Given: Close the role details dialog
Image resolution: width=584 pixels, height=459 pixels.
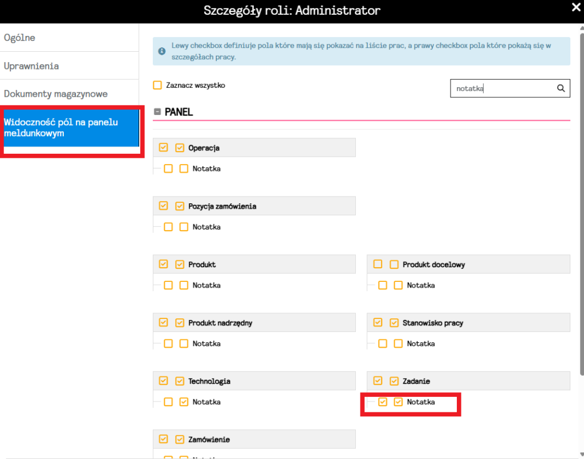Looking at the screenshot, I should click(x=576, y=7).
